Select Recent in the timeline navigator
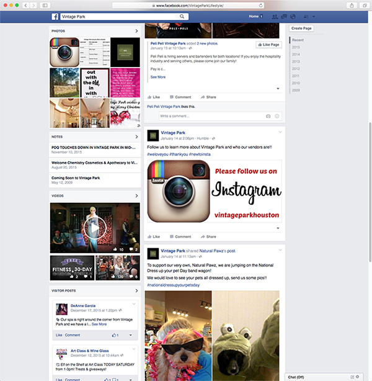 298,40
